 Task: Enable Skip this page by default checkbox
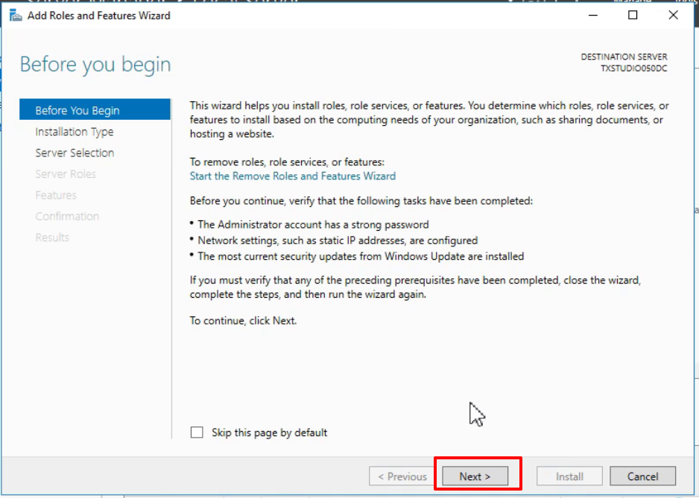[x=197, y=432]
